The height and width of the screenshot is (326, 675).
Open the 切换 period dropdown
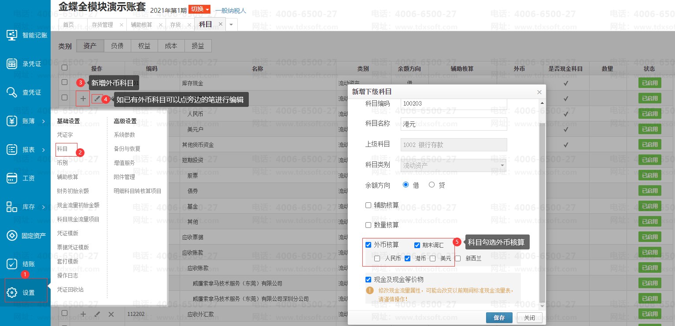point(199,9)
